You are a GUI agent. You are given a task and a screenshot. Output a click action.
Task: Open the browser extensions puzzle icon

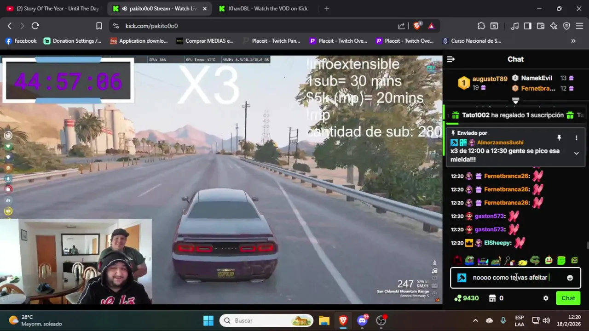click(x=481, y=26)
